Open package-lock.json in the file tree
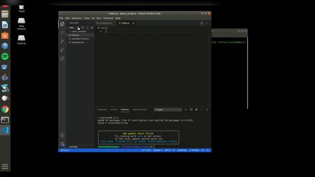 pos(80,39)
